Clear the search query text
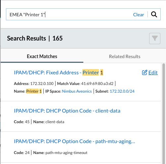 click(139, 15)
